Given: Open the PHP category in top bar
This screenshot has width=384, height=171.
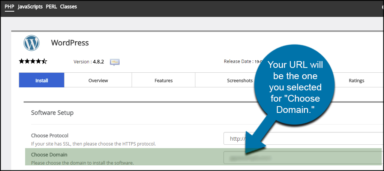Looking at the screenshot, I should [9, 7].
